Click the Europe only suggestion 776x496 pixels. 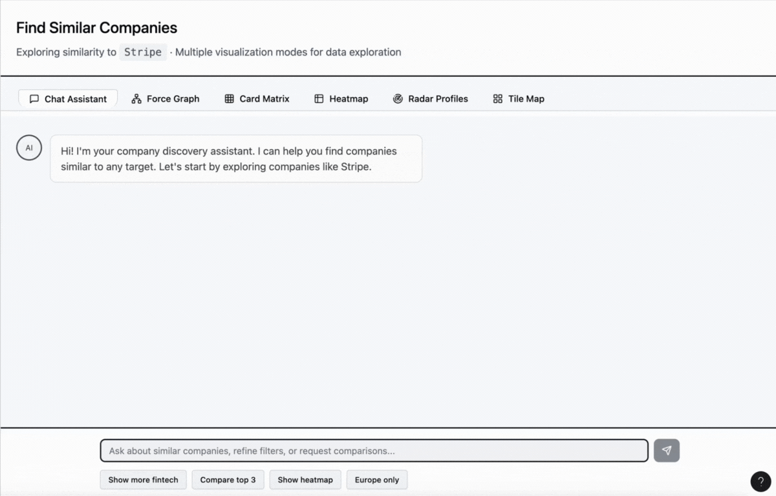point(377,480)
